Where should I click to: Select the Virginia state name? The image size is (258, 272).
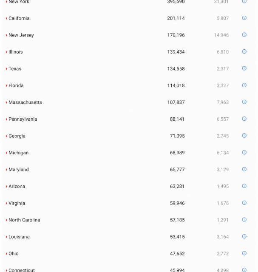[17, 203]
